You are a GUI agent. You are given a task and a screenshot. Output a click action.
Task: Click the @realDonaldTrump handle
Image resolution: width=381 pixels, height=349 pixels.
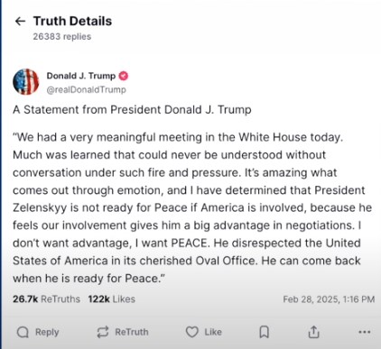tap(86, 89)
